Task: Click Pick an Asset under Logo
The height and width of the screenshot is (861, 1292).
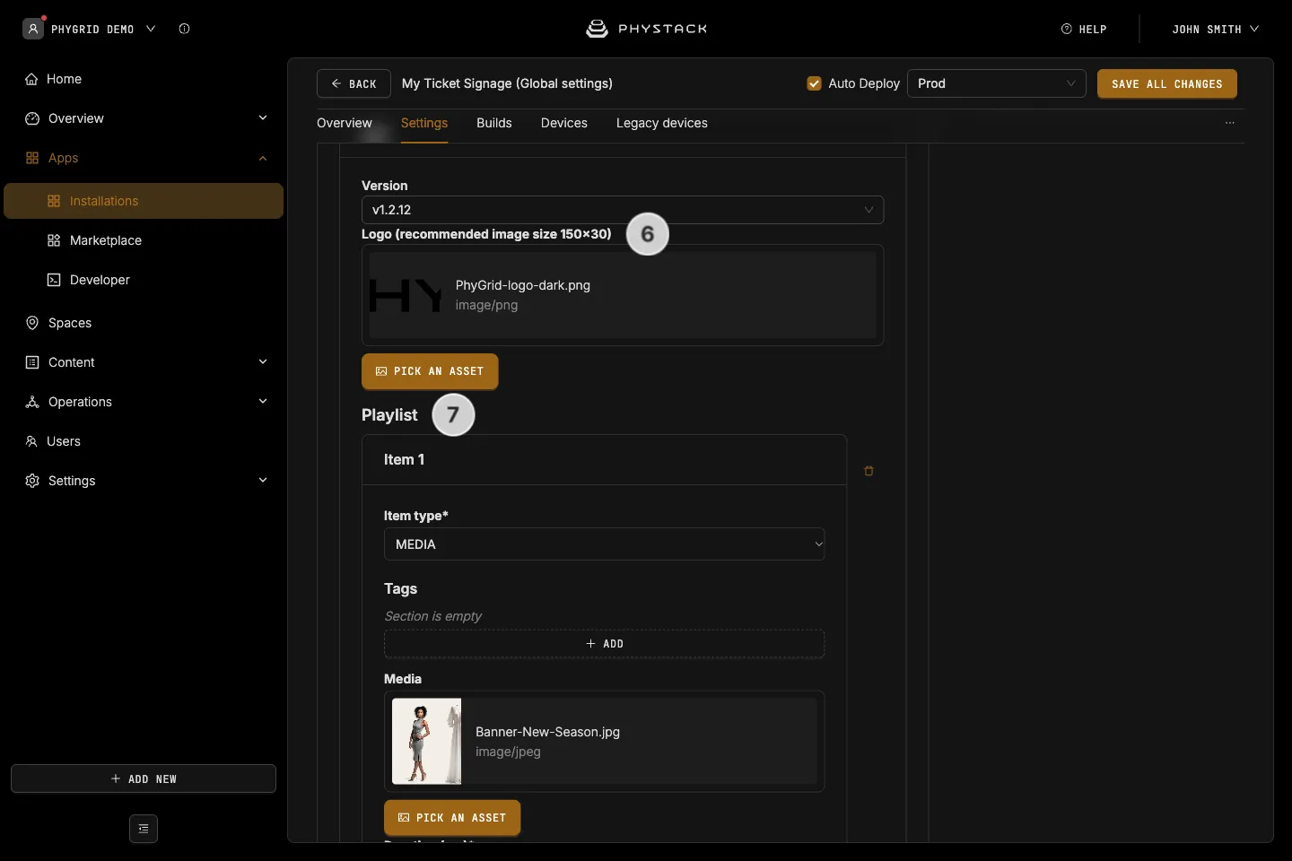Action: [430, 371]
